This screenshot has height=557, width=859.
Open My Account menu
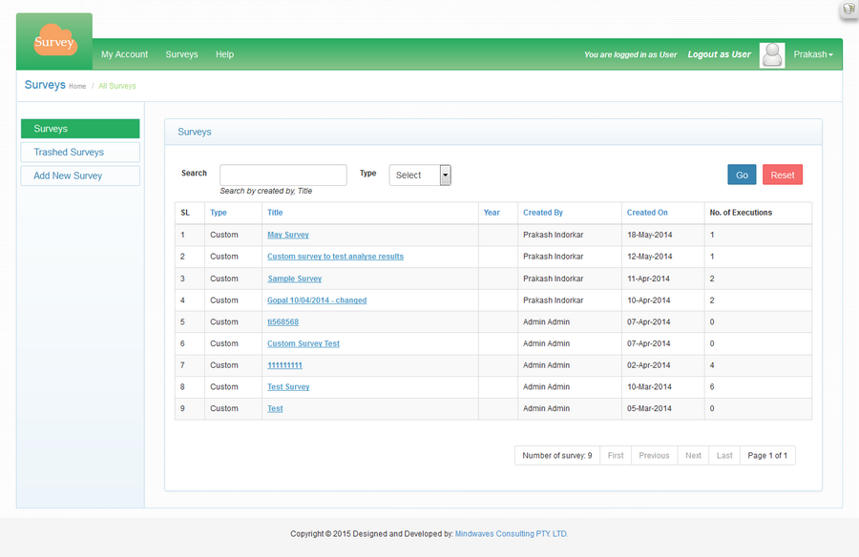coord(124,54)
